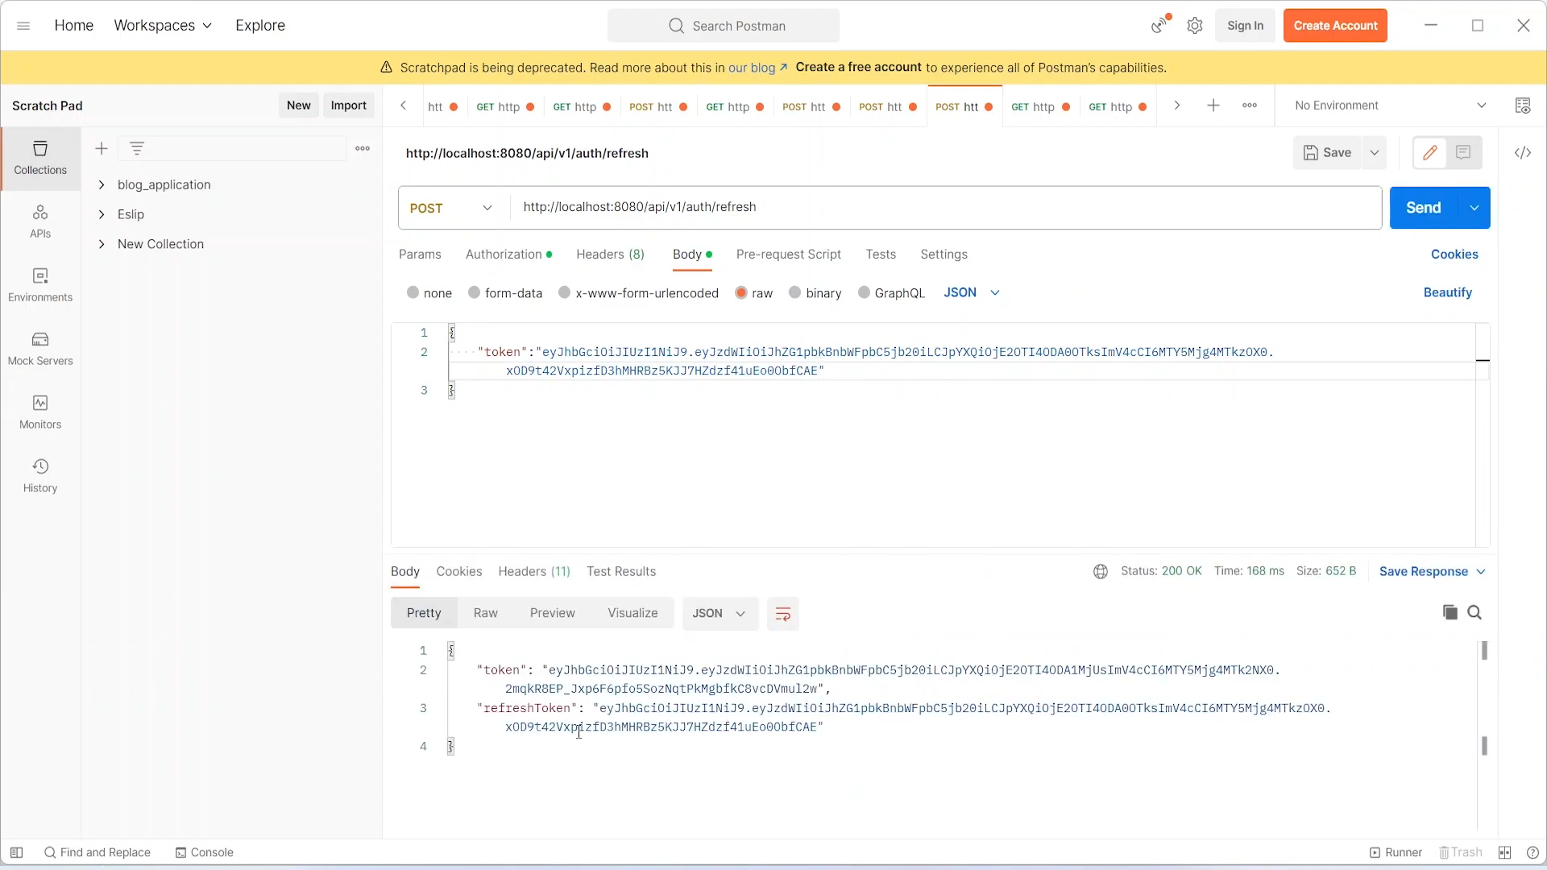Open Environments in the sidebar
The image size is (1547, 870).
click(40, 285)
